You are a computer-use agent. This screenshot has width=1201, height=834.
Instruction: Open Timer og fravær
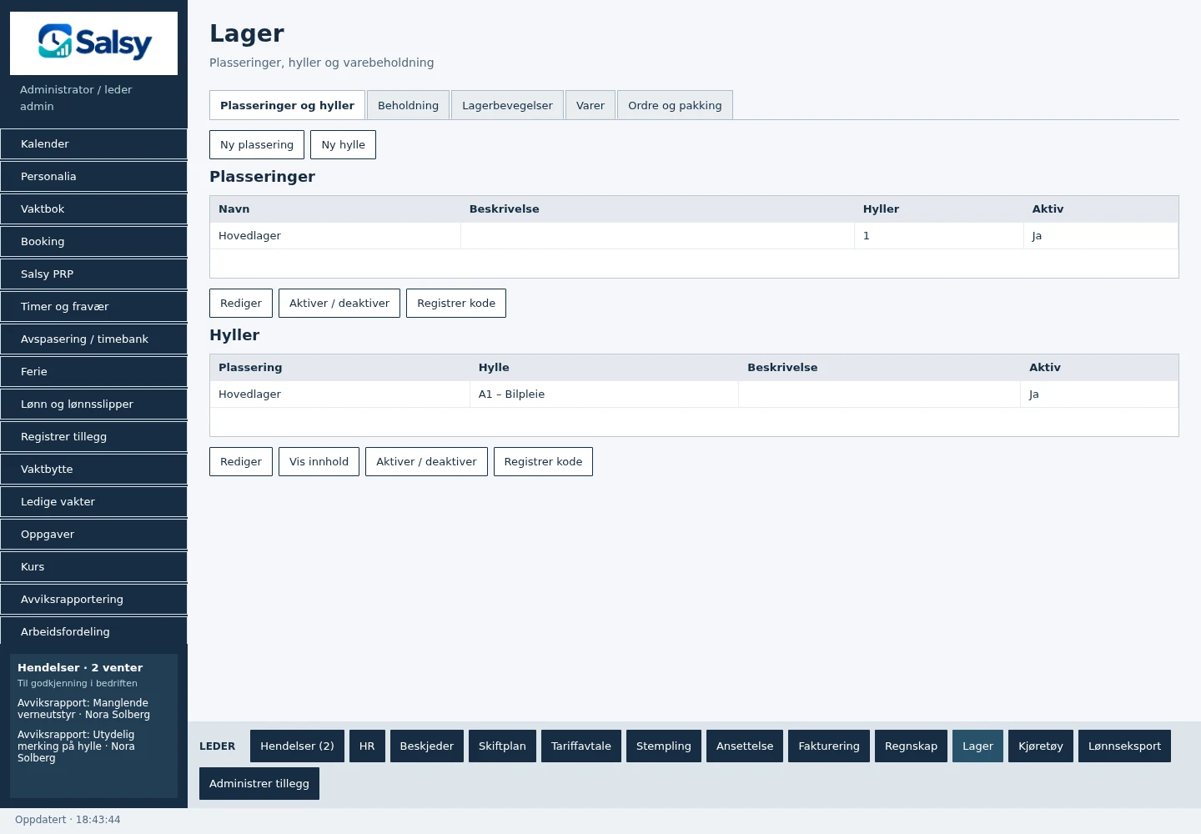pos(93,306)
